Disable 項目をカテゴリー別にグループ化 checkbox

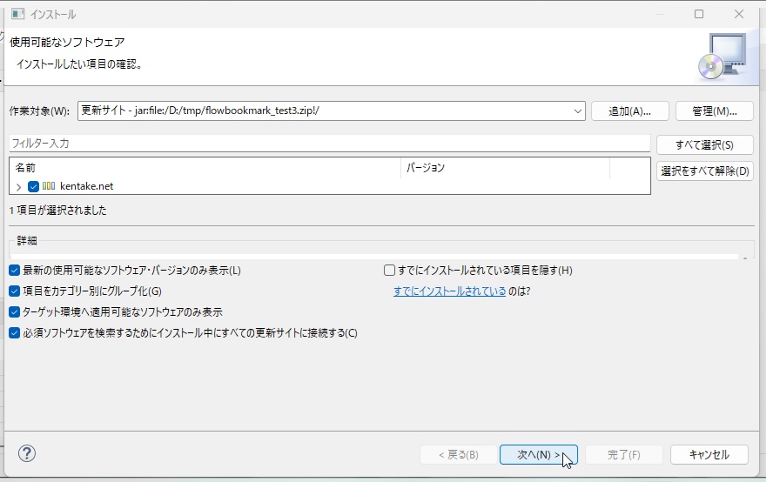pyautogui.click(x=14, y=291)
